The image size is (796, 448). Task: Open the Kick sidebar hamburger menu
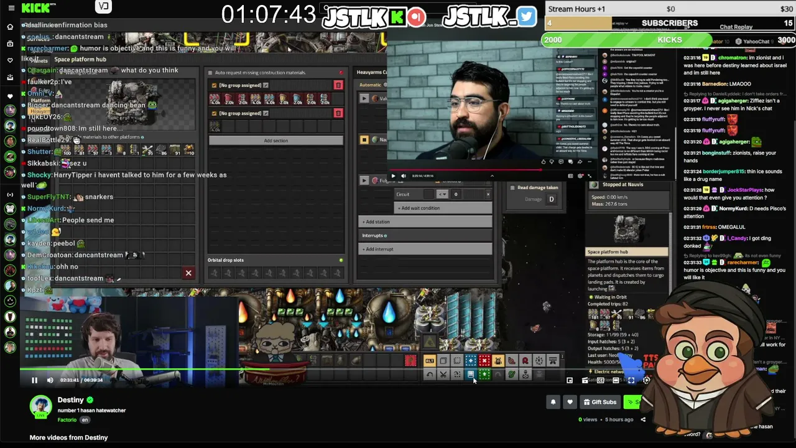(11, 8)
